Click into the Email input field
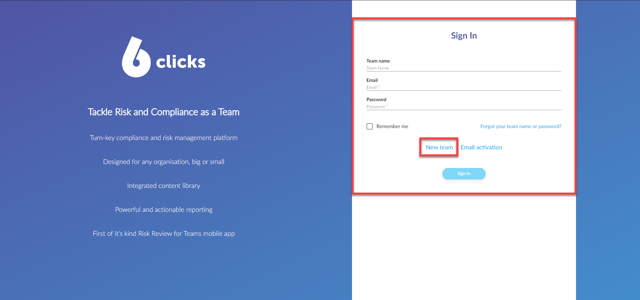The height and width of the screenshot is (300, 640). coord(464,87)
